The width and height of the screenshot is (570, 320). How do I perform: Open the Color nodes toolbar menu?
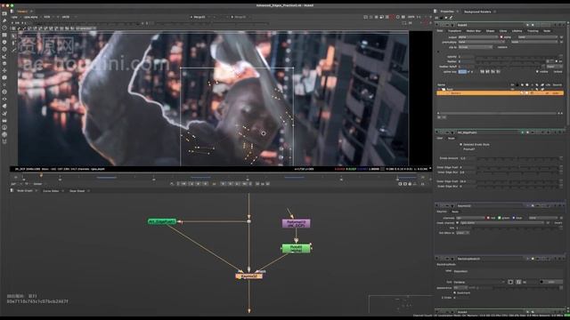[x=4, y=42]
